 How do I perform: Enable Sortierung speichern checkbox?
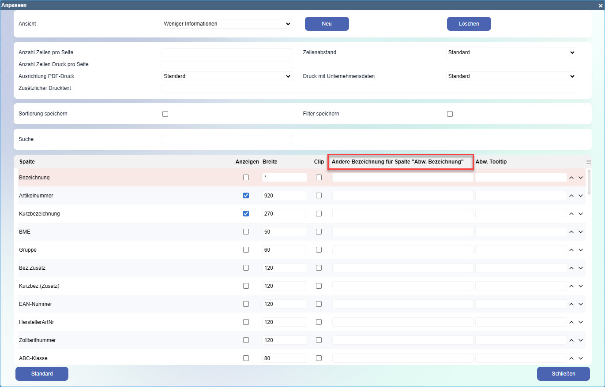tap(165, 114)
